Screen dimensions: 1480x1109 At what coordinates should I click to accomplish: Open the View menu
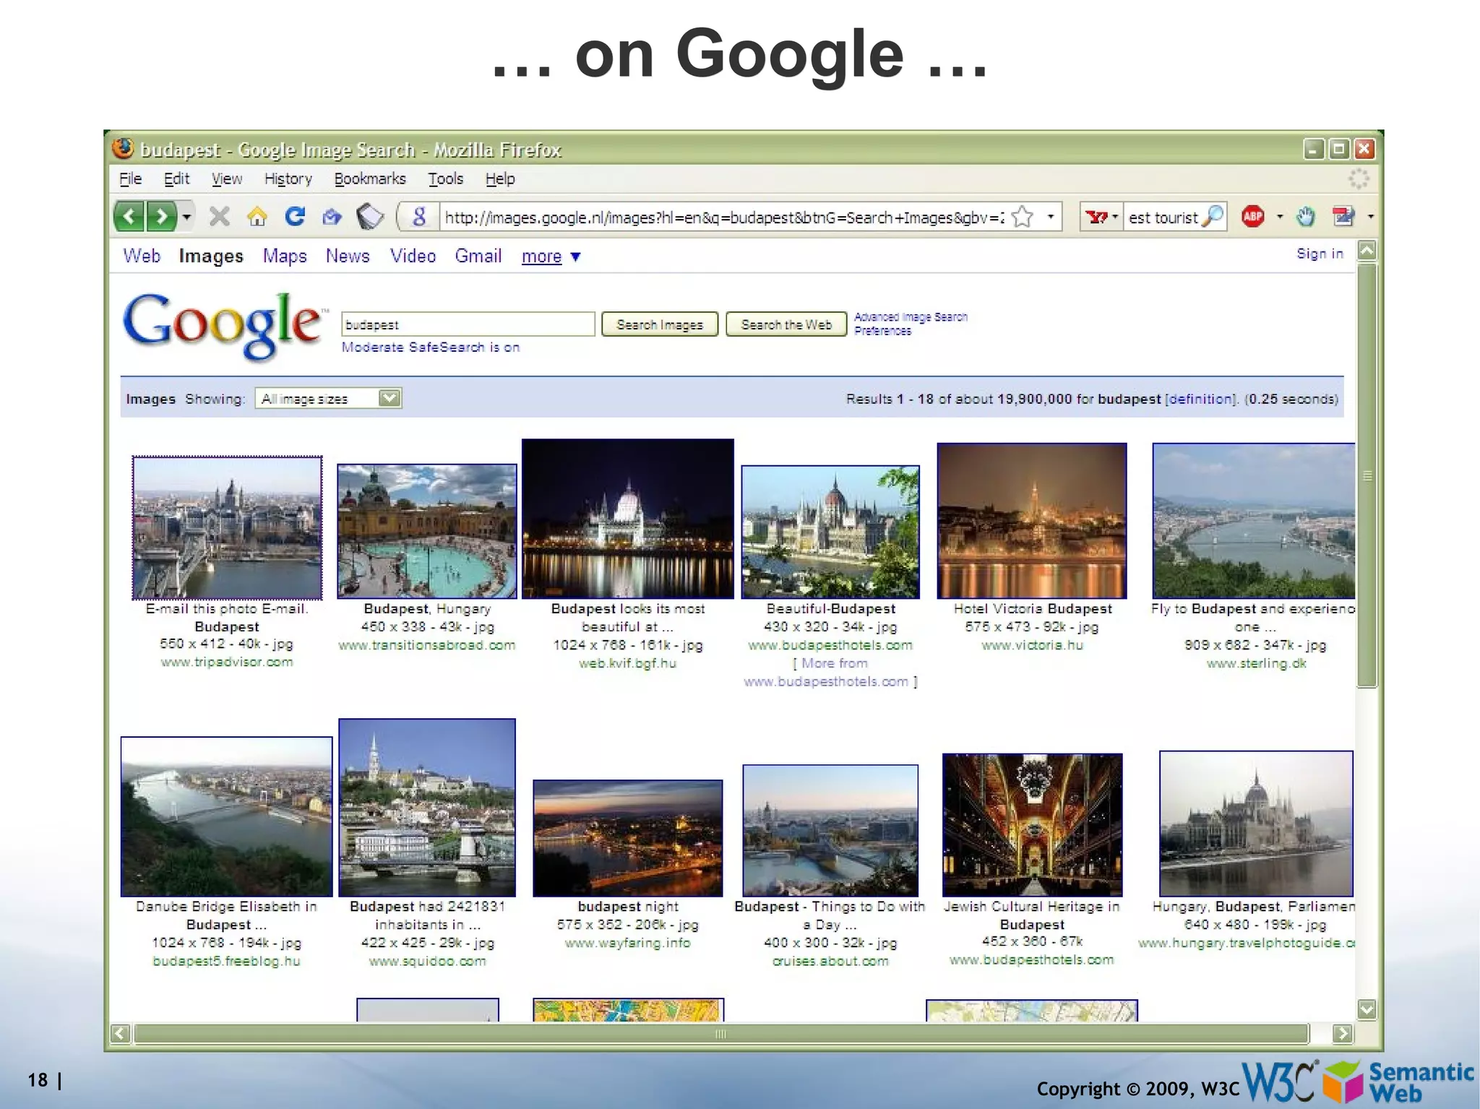click(x=227, y=178)
